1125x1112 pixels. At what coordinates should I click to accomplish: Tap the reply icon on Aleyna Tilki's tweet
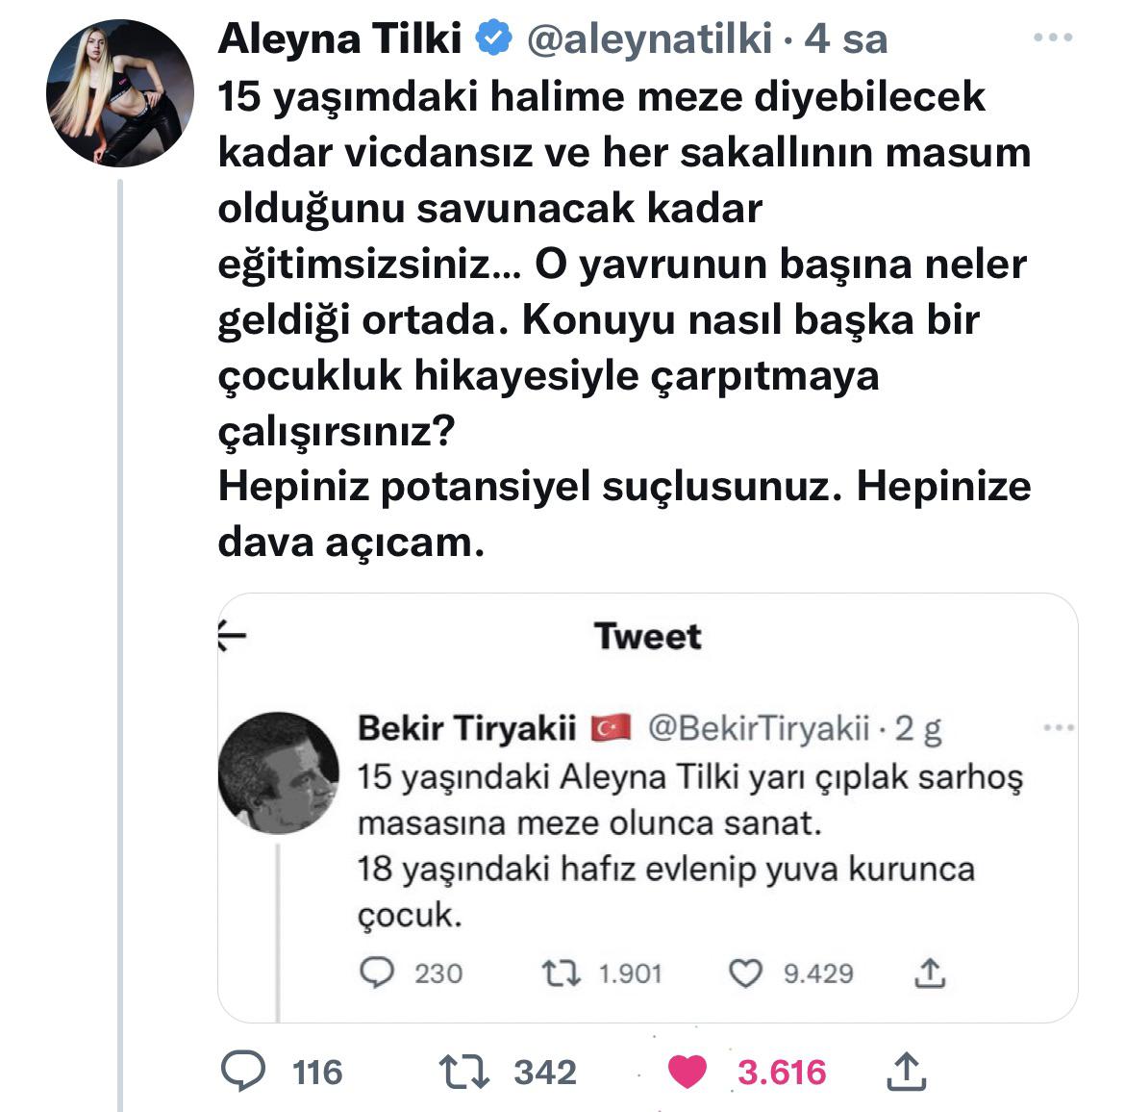(x=245, y=1068)
